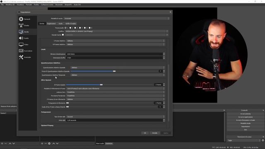Click Avvia la fotocamera virtuale button
The width and height of the screenshot is (265, 149).
coord(246,120)
